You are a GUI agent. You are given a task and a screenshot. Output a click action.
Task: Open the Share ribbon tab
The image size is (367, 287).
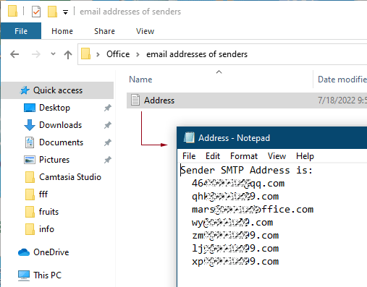[x=104, y=31]
